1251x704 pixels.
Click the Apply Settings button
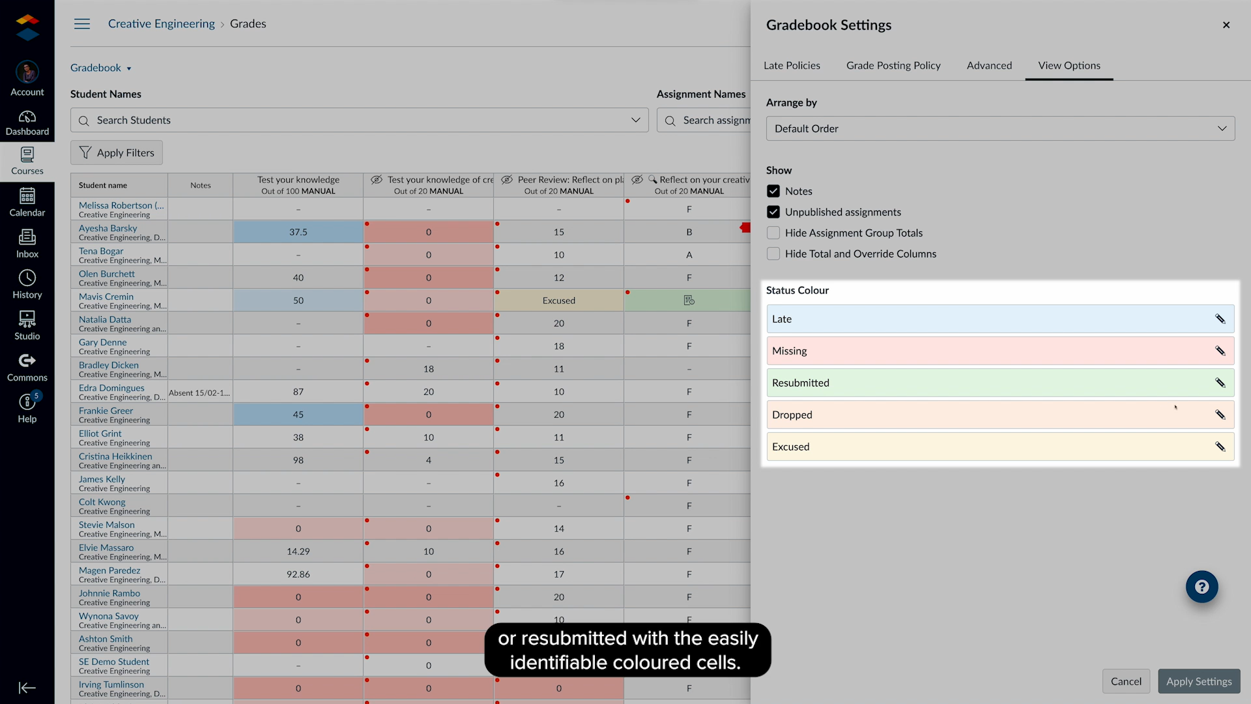[1198, 681]
